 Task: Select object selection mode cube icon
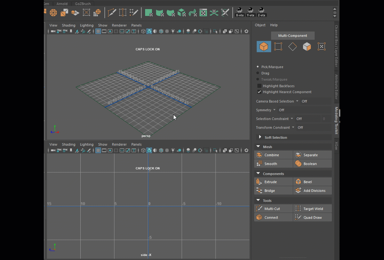coord(264,47)
